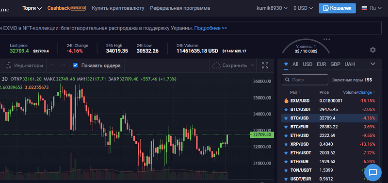
Task: Expand the Сохранить dropdown arrow
Action: click(252, 66)
